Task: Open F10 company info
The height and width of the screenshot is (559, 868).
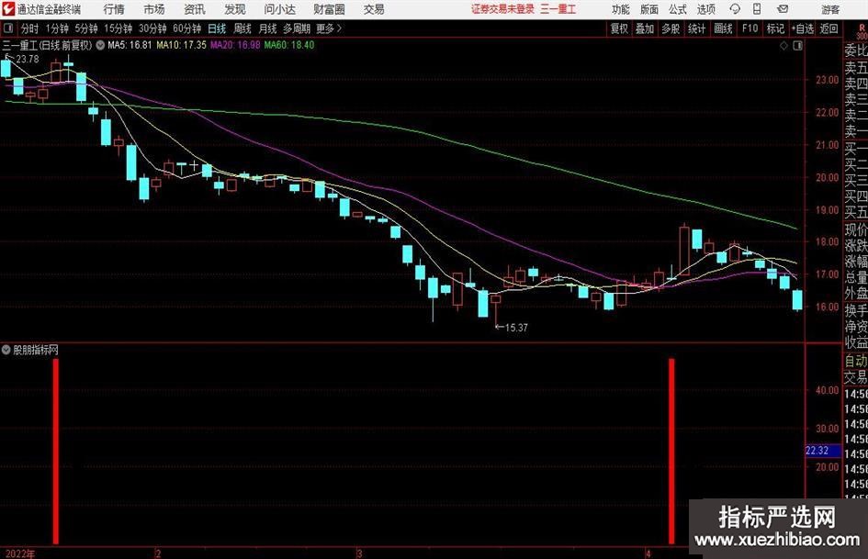Action: [x=750, y=28]
